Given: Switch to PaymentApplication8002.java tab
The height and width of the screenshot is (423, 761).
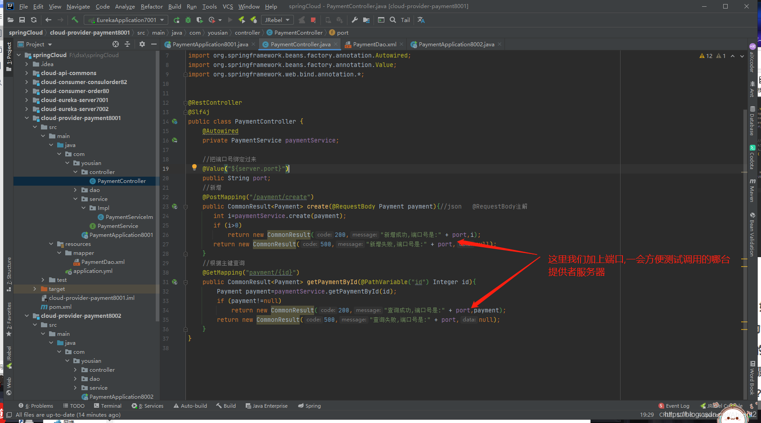Looking at the screenshot, I should click(456, 44).
